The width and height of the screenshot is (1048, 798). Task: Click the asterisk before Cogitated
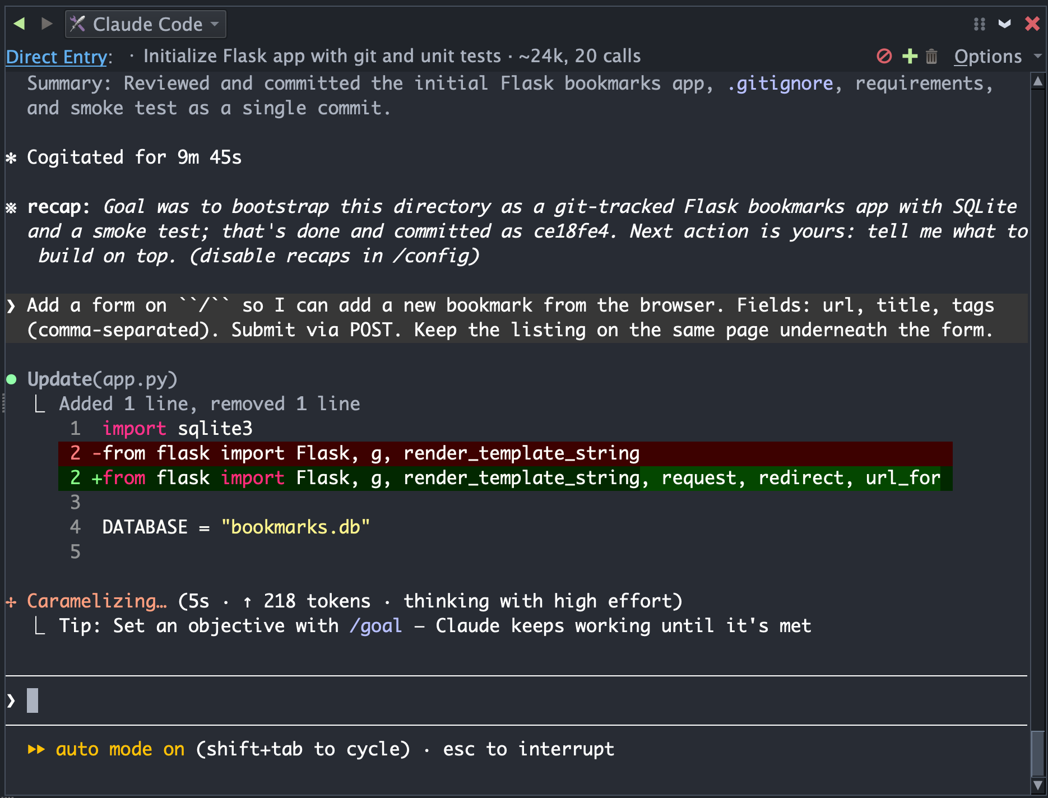[11, 158]
